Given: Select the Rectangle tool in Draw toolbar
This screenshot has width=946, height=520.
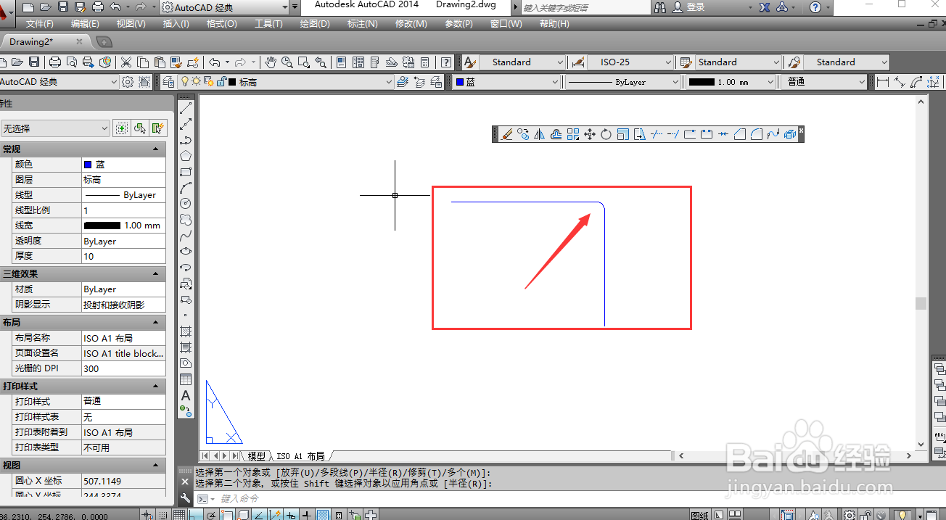Looking at the screenshot, I should (186, 171).
